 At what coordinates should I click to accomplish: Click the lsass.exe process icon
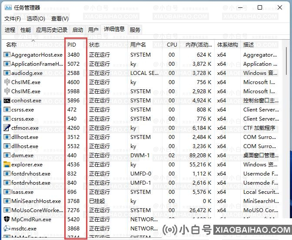point(7,192)
